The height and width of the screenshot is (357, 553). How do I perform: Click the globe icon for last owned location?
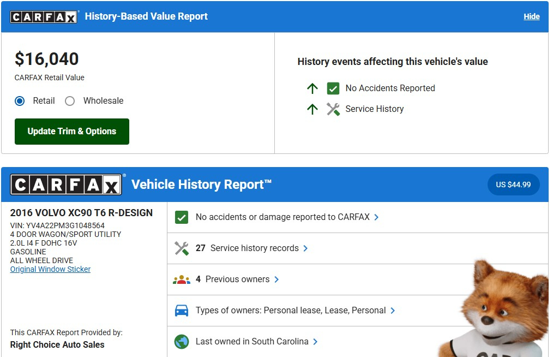click(x=181, y=342)
